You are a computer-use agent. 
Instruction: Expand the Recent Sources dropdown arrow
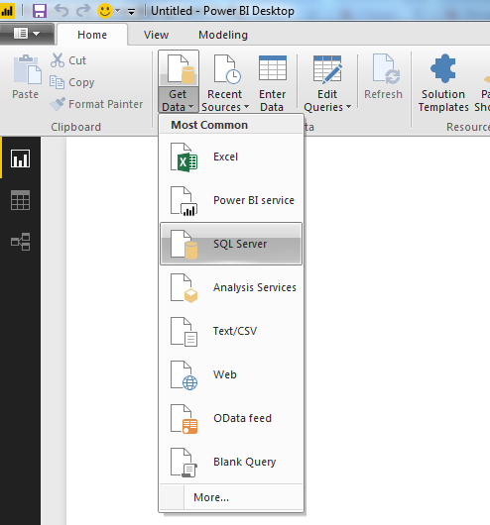tap(247, 107)
